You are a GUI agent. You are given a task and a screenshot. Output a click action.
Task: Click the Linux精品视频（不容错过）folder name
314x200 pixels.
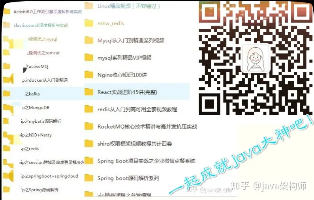point(129,6)
